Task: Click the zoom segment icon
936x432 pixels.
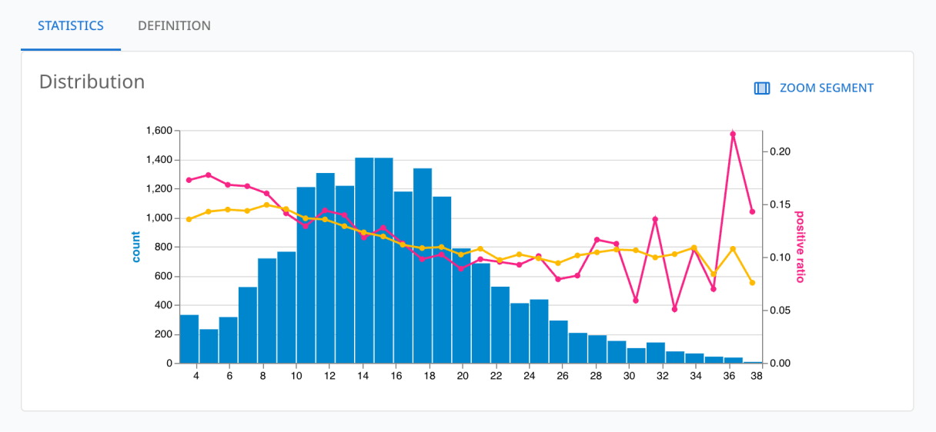Action: point(761,88)
